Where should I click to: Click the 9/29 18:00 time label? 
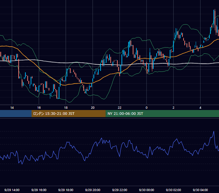(66, 190)
